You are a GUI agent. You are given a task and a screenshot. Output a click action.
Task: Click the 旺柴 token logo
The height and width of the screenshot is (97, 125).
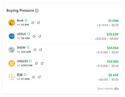12,77
